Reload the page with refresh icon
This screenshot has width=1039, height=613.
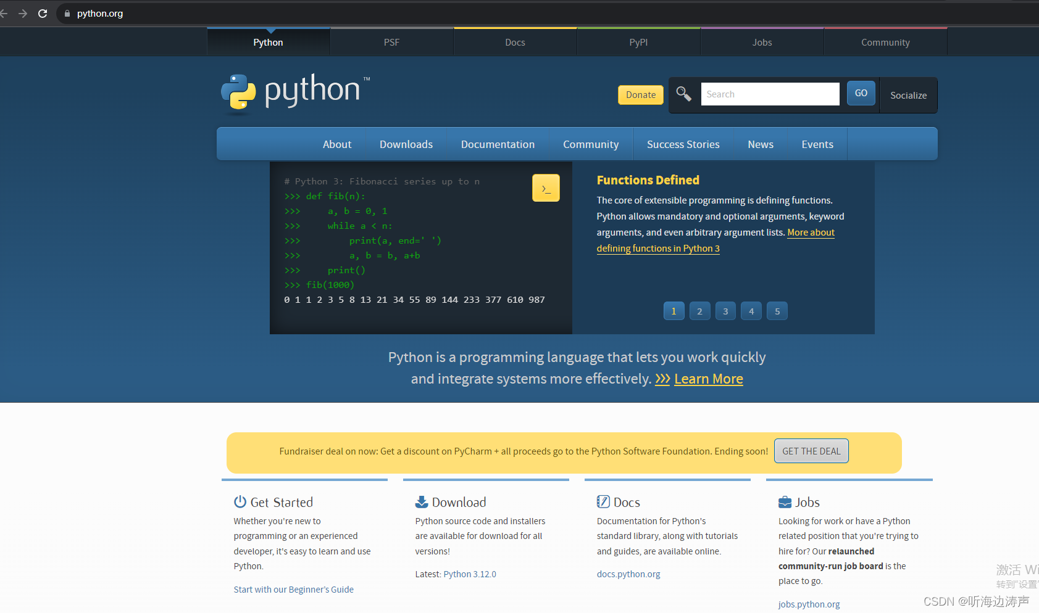[x=43, y=13]
